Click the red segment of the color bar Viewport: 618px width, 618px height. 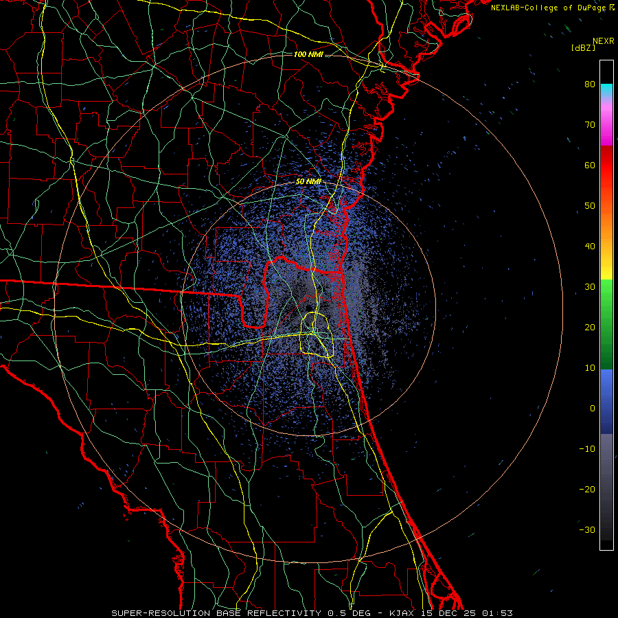[606, 165]
